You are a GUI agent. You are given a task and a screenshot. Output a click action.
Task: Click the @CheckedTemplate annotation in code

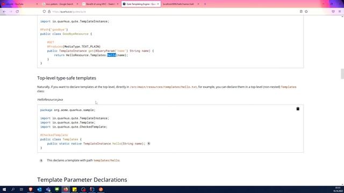click(x=54, y=135)
